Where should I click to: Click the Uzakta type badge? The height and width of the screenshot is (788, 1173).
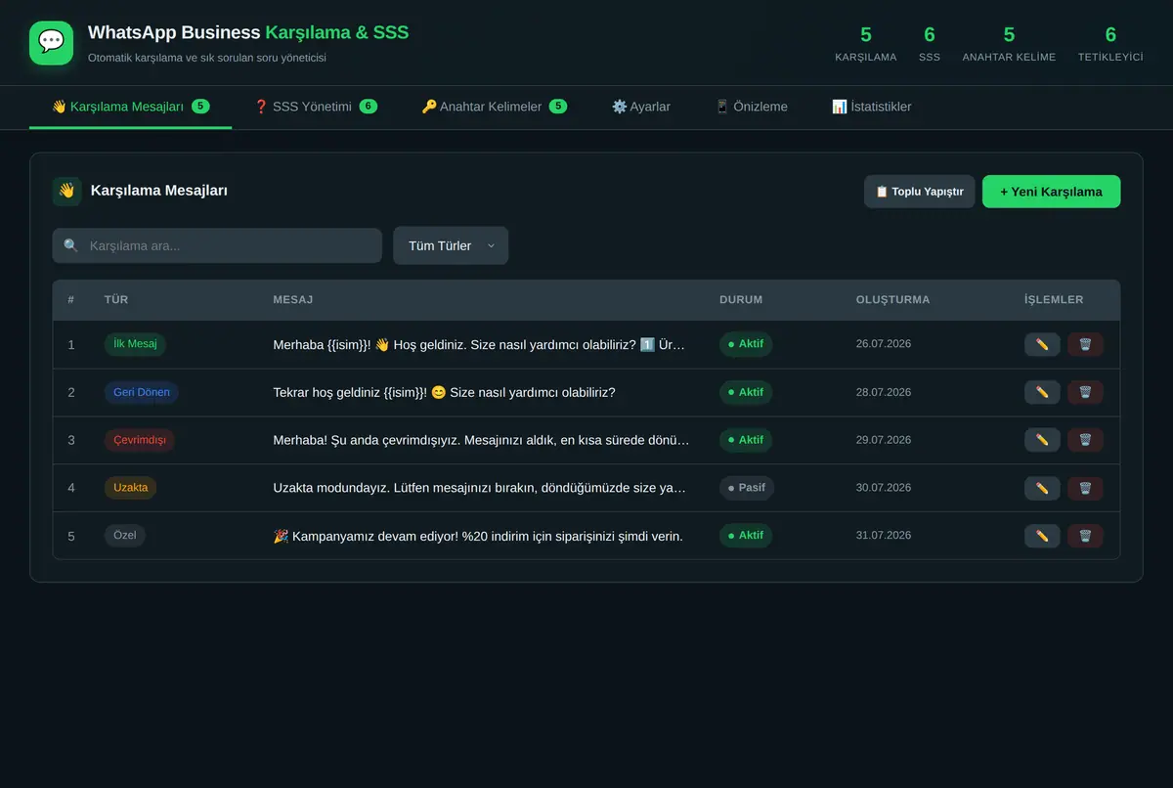[x=131, y=488]
